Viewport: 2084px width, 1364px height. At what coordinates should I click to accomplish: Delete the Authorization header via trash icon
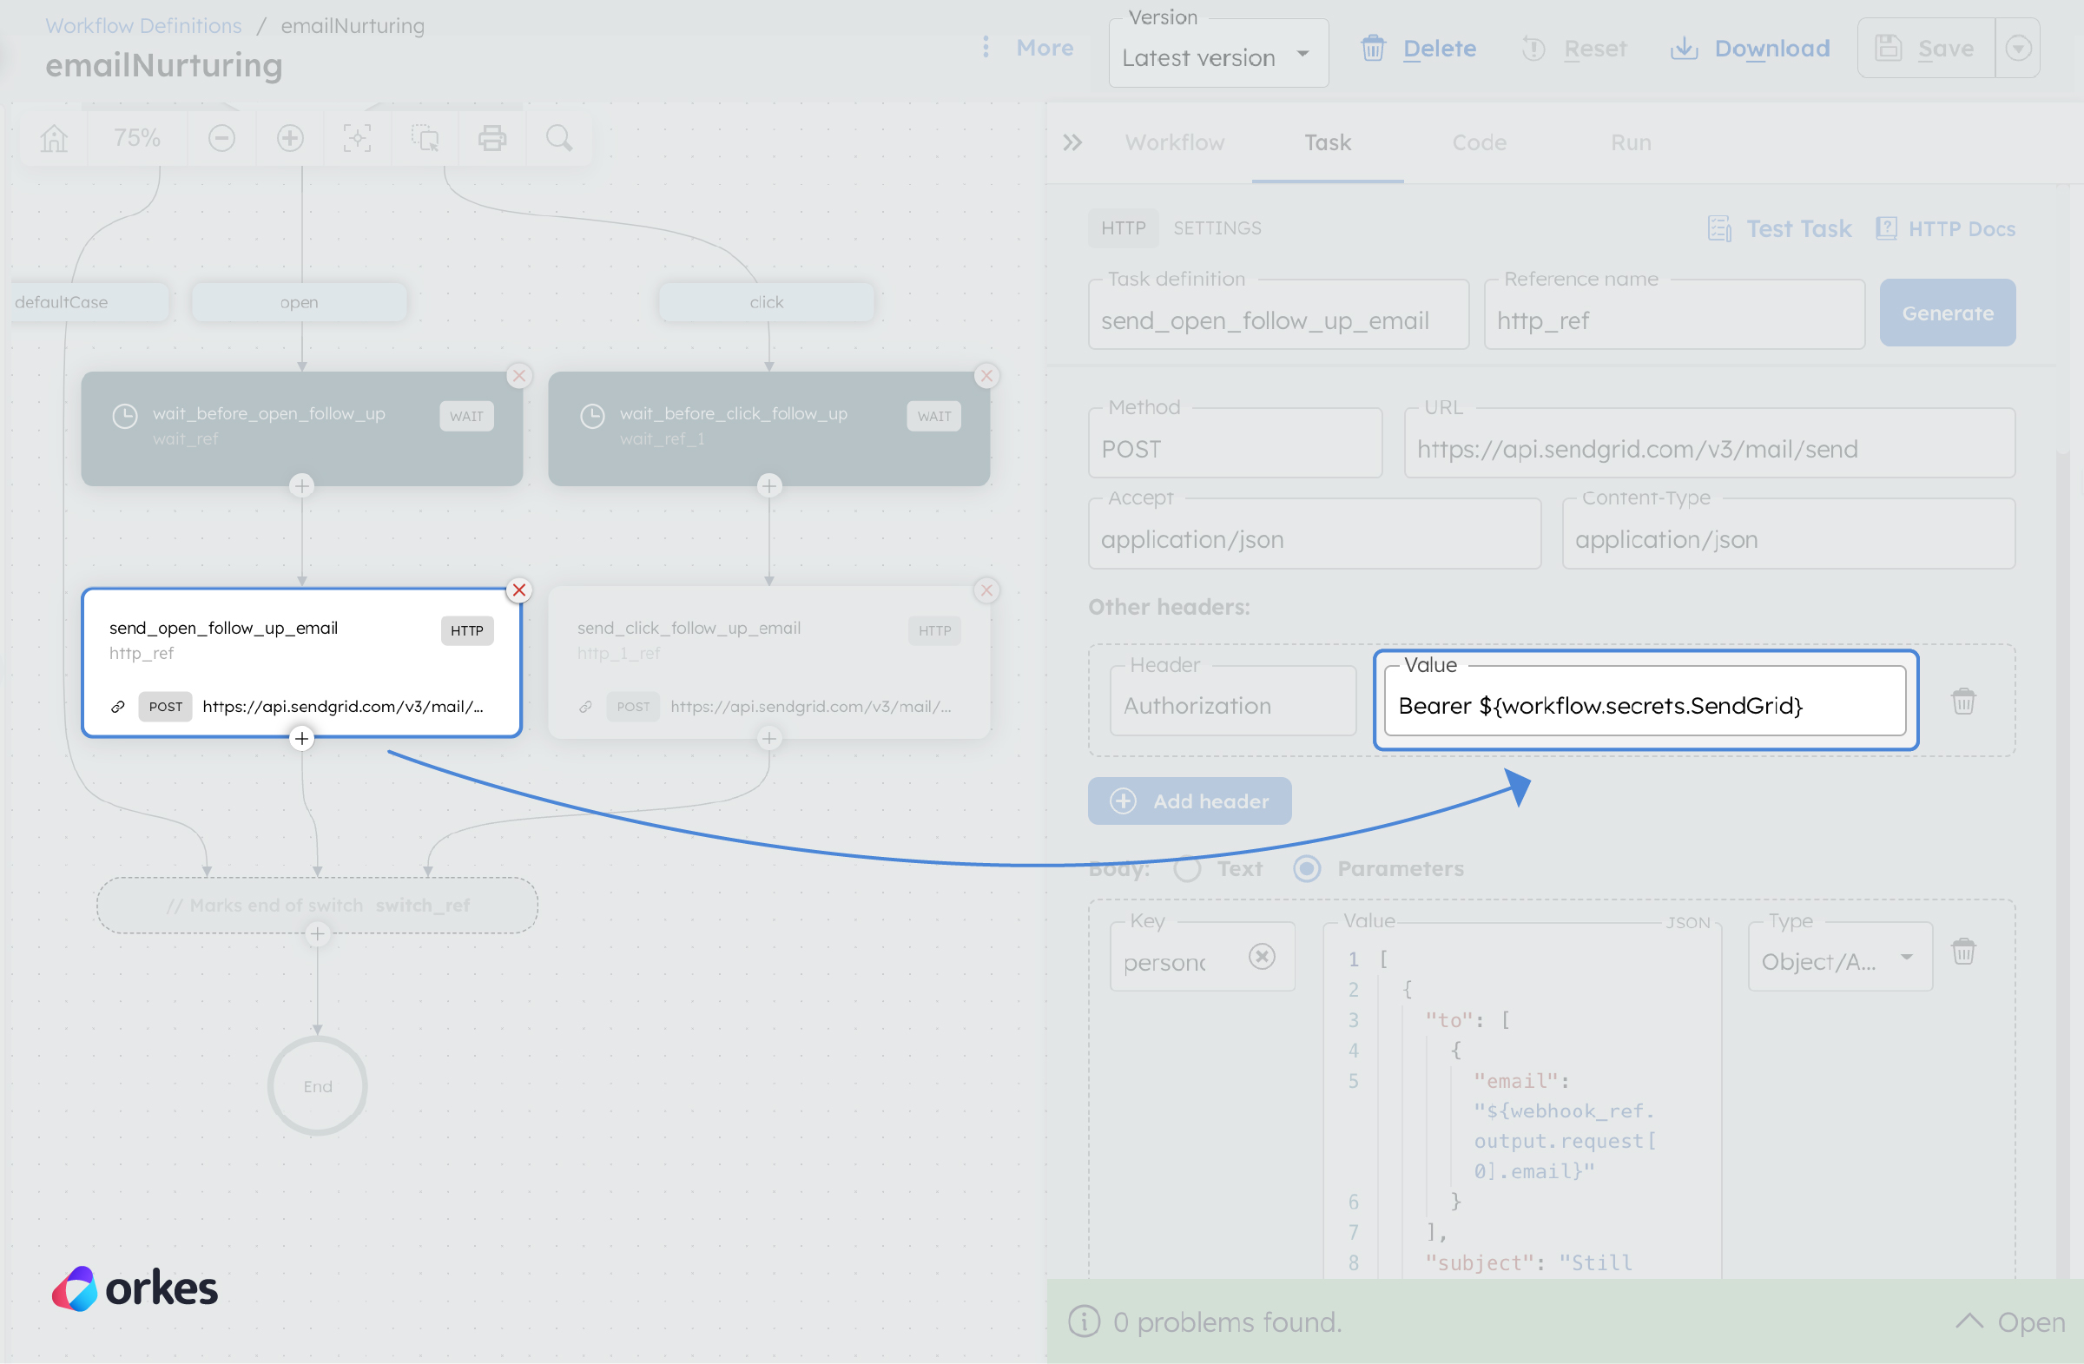click(1964, 701)
